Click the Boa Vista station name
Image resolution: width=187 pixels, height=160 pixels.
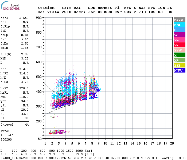point(48,12)
